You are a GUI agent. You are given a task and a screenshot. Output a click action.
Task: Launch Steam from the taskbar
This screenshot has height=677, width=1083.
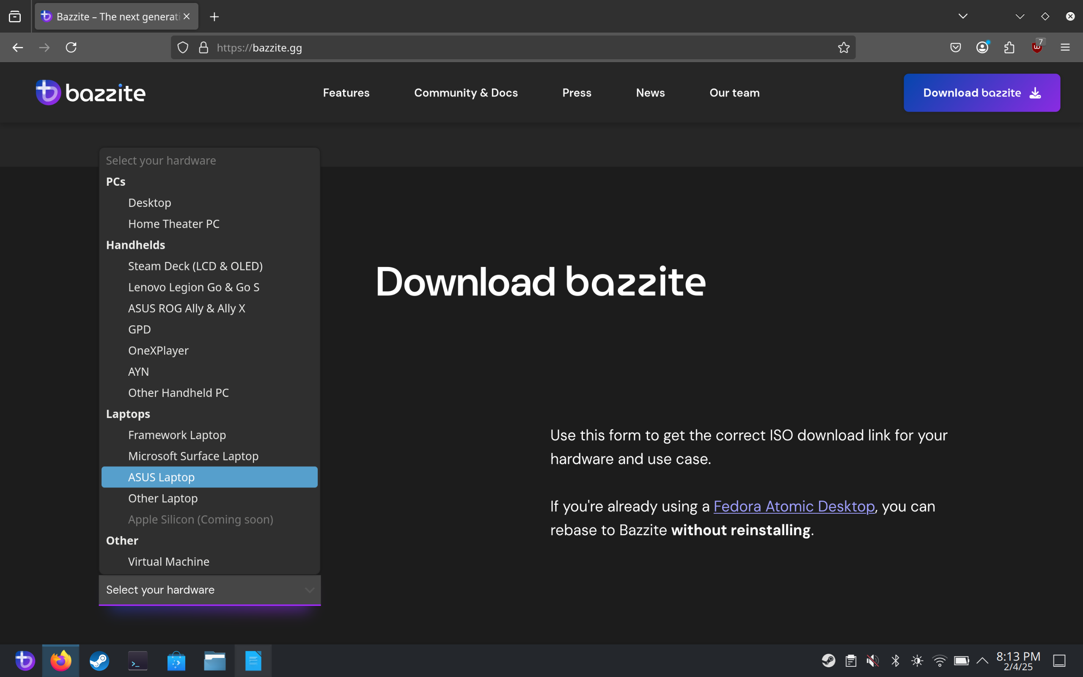coord(99,661)
